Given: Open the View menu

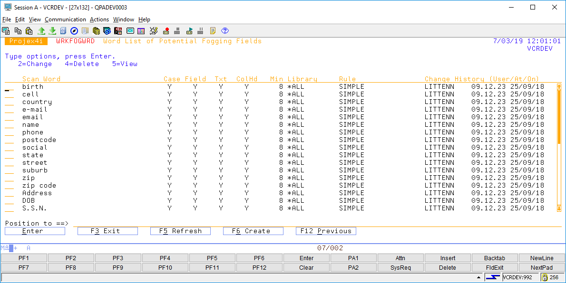Looking at the screenshot, I should [x=35, y=19].
